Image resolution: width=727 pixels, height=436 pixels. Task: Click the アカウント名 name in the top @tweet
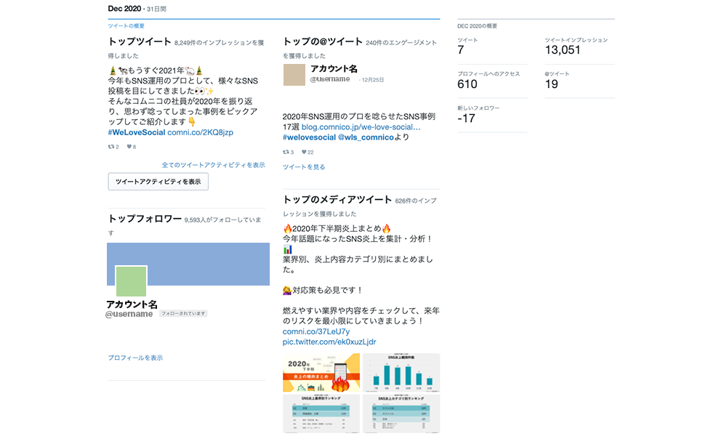[334, 69]
